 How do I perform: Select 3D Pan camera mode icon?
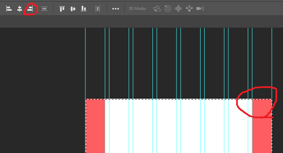coord(178,8)
